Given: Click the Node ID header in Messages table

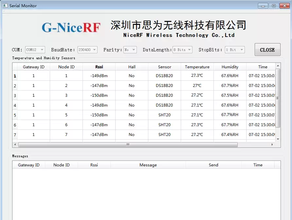Looking at the screenshot, I should (61, 165).
